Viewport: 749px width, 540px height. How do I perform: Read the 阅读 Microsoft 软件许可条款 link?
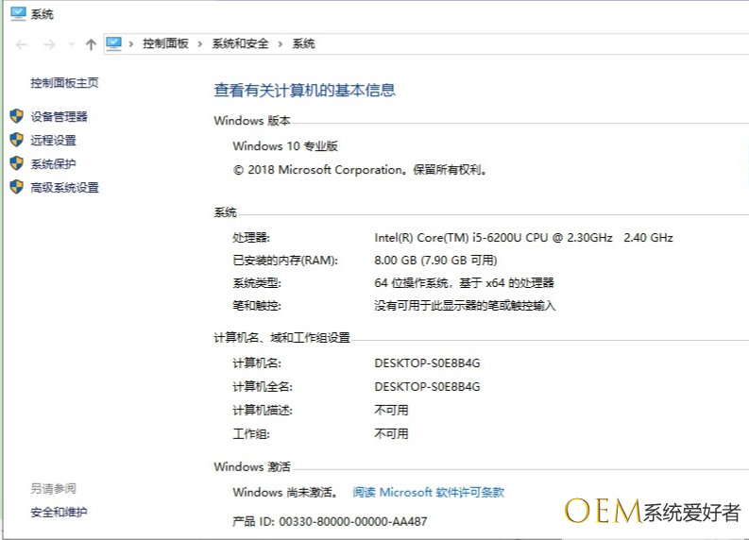428,492
